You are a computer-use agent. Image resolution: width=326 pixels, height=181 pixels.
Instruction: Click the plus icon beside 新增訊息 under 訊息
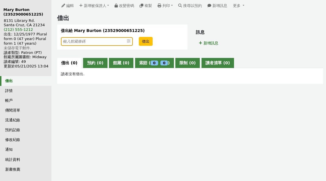click(x=200, y=43)
